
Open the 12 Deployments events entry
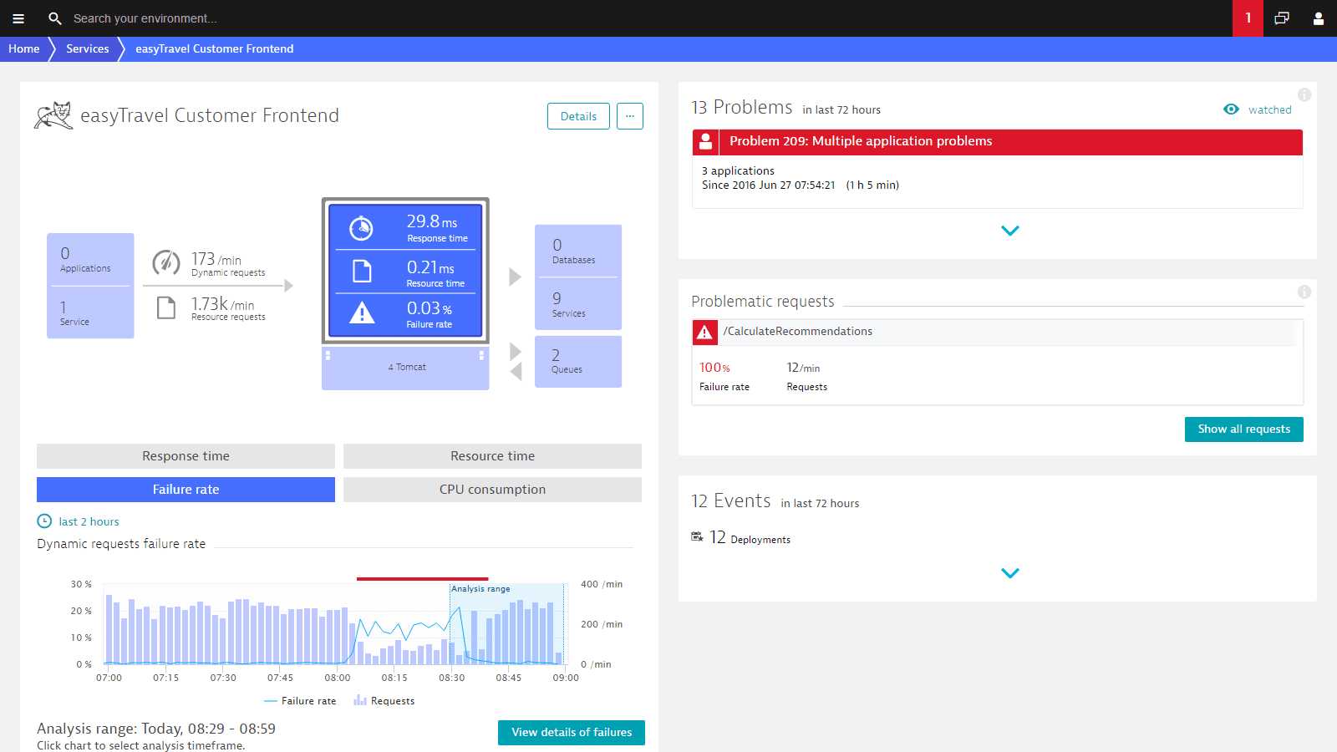750,537
